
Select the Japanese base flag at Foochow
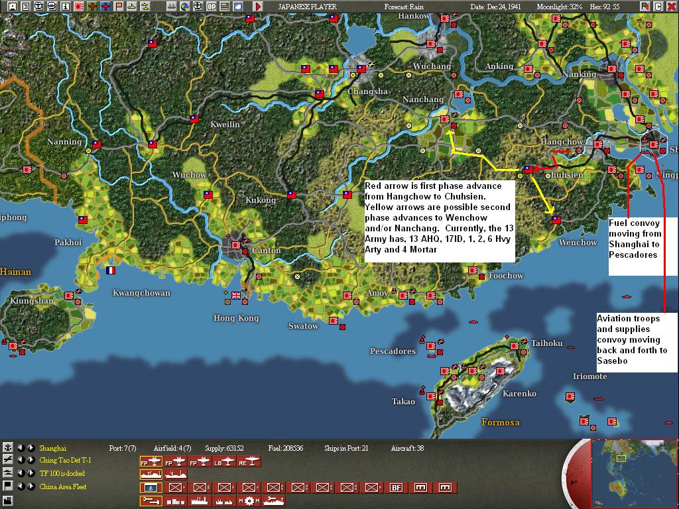point(472,270)
